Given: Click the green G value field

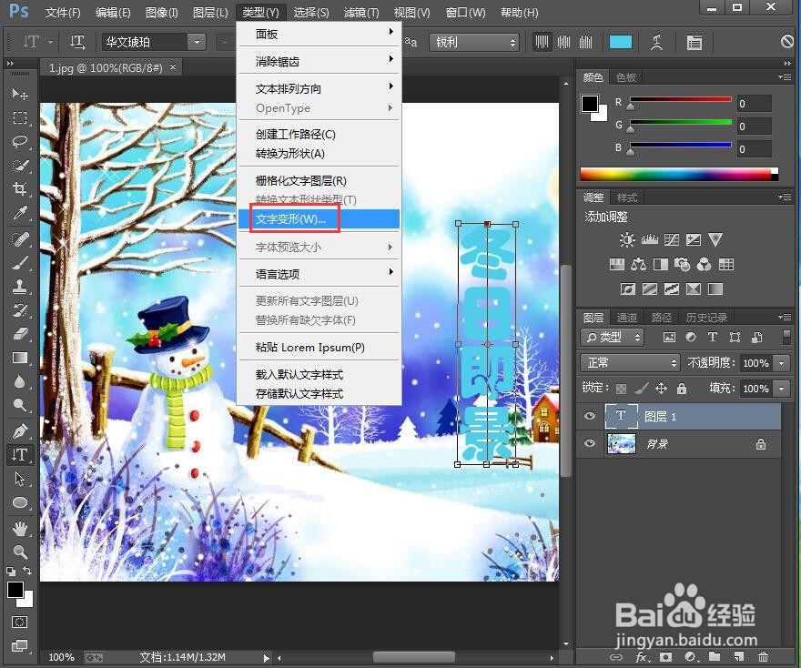Looking at the screenshot, I should click(754, 127).
